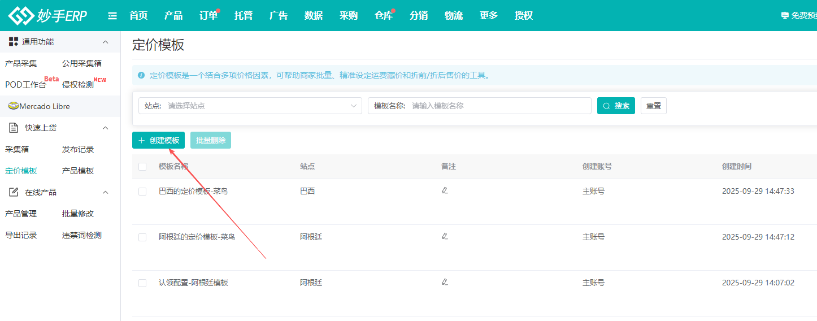Click the 搜索 search button
817x321 pixels.
tap(616, 106)
